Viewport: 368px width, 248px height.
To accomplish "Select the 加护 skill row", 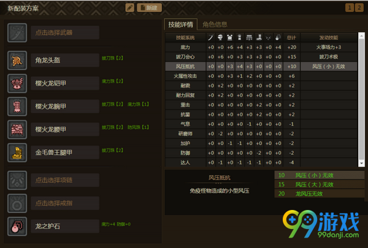I will [261, 143].
